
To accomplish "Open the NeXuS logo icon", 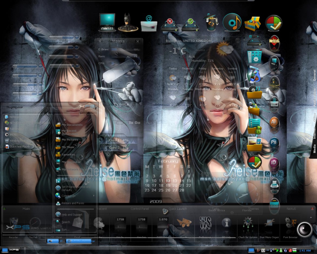I will point(274,43).
